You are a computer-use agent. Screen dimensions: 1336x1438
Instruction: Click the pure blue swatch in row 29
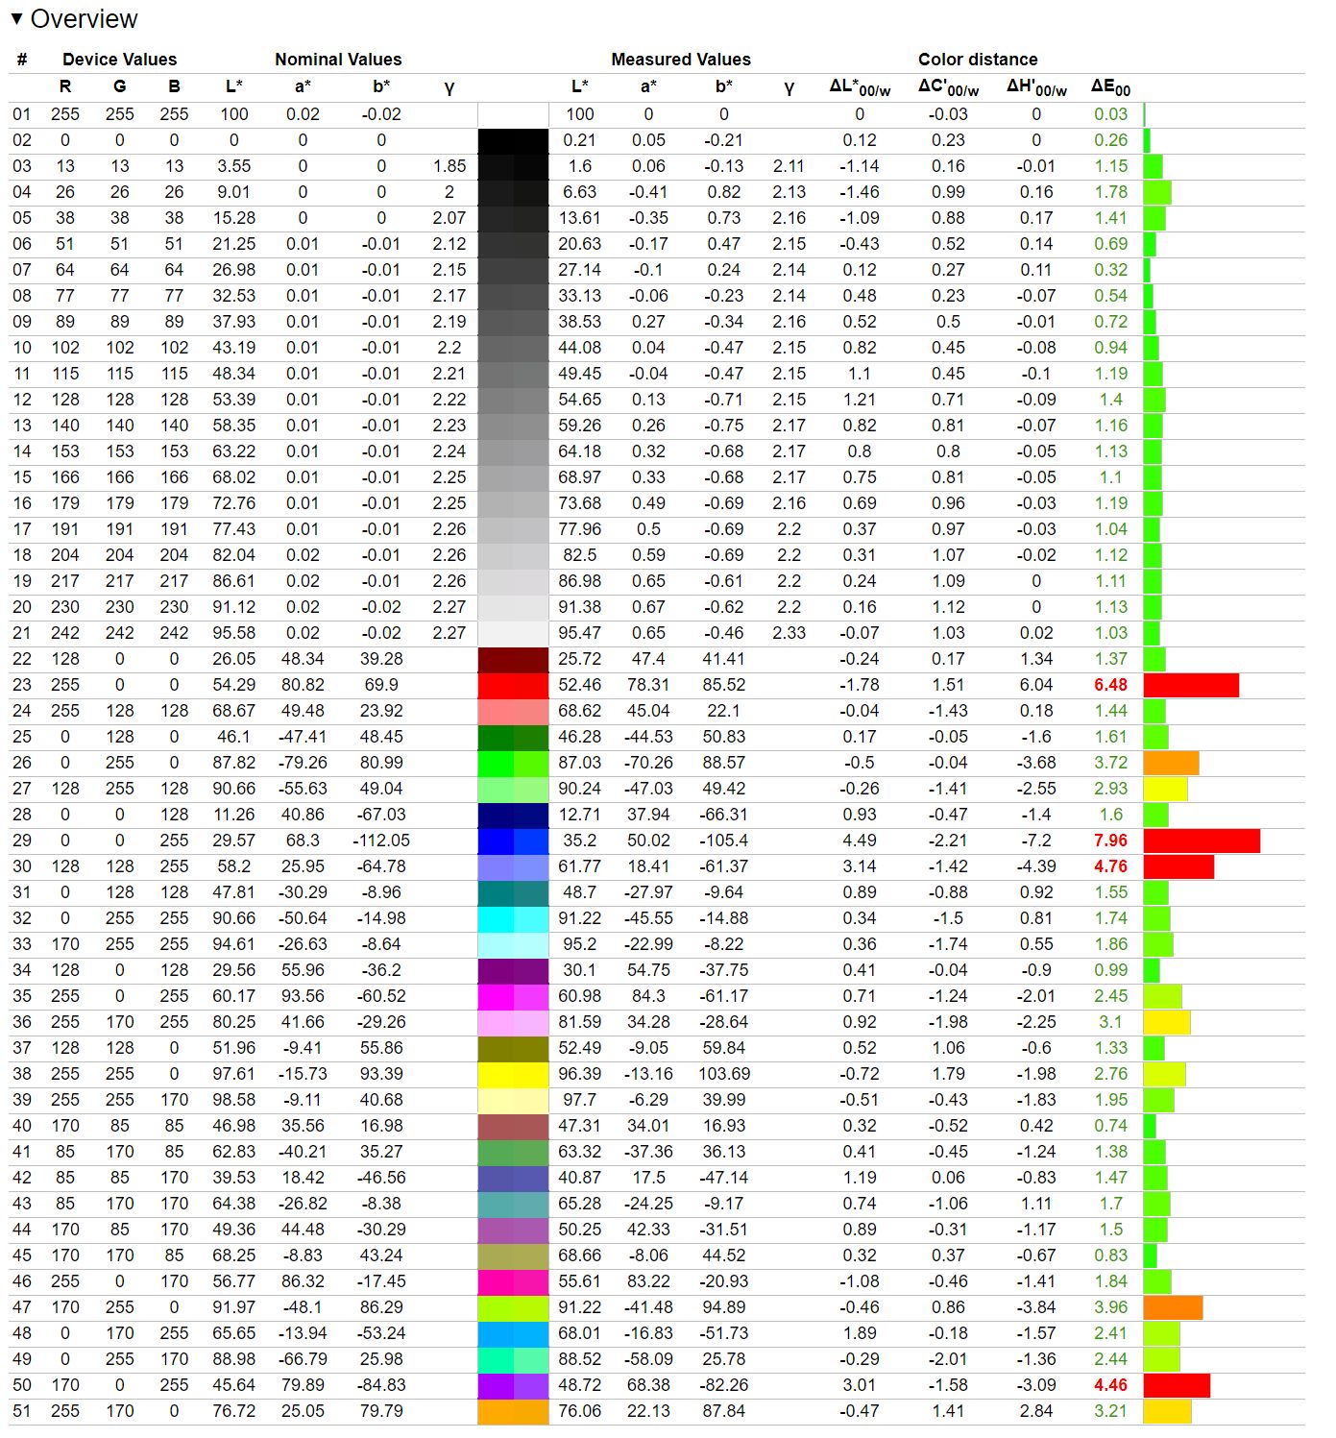513,841
